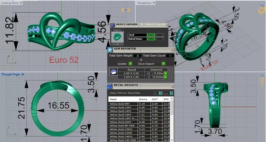This screenshot has height=142, width=266.
Task: Click the Object Checker checkmark panel icon
Action: [x=113, y=25]
